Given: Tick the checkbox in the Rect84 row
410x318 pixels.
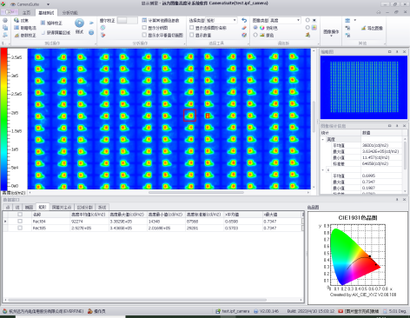Looking at the screenshot, I should click(x=20, y=222).
